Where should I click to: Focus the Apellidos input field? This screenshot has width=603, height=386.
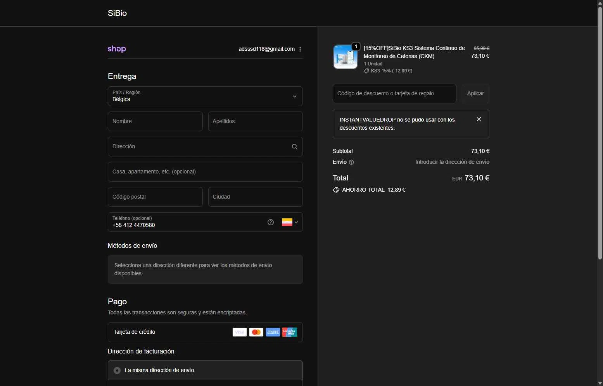coord(255,121)
